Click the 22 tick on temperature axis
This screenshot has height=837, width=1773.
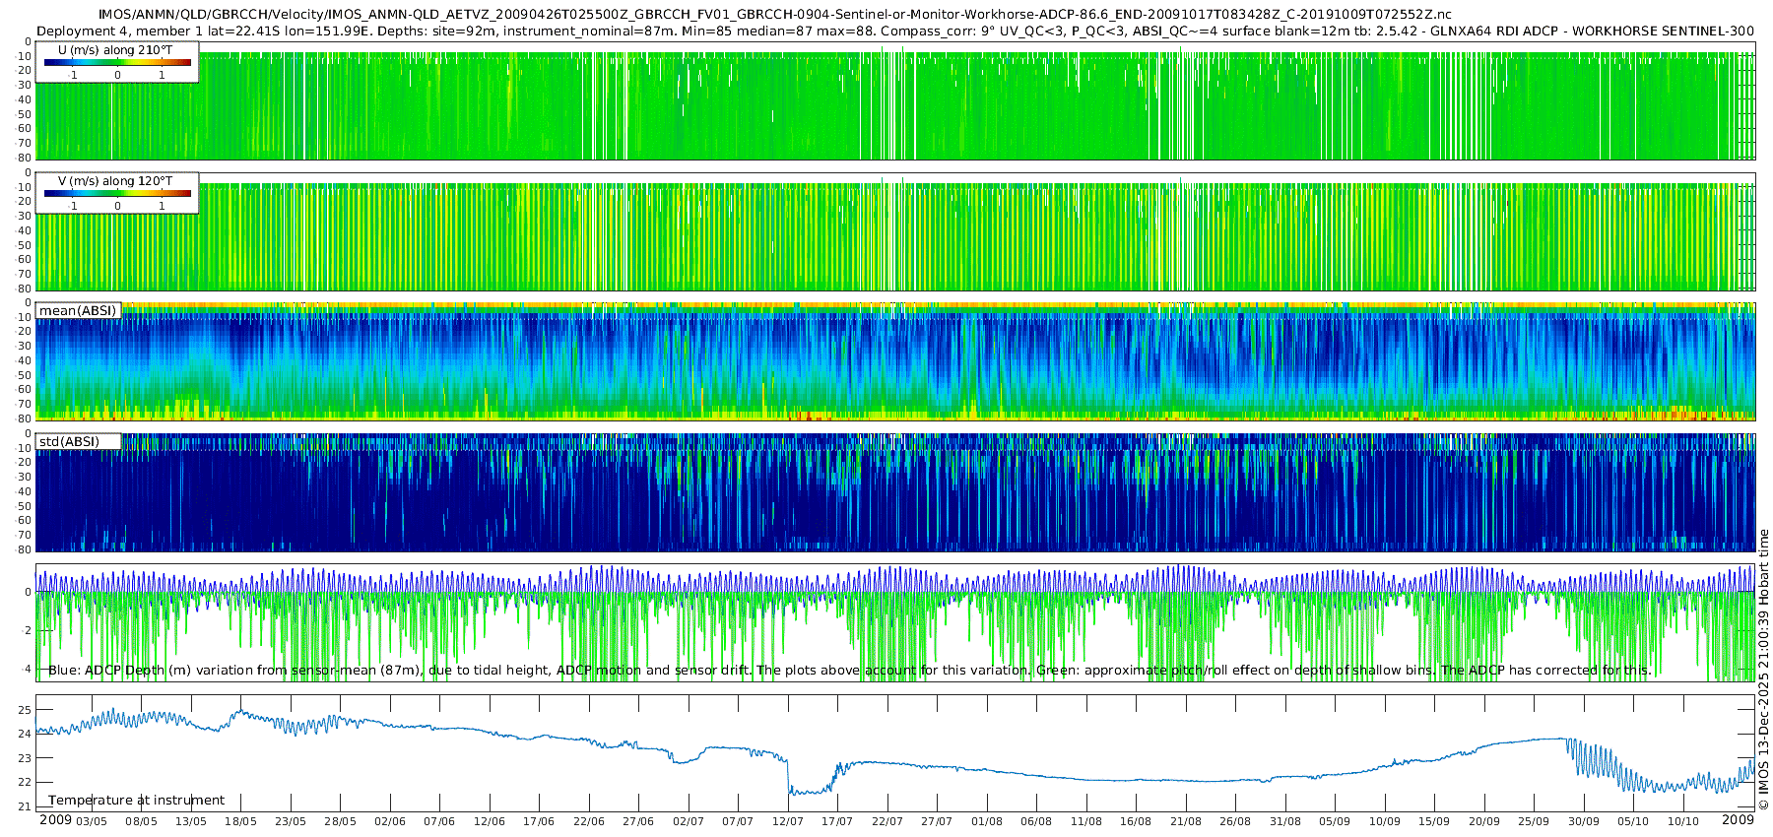[x=26, y=783]
